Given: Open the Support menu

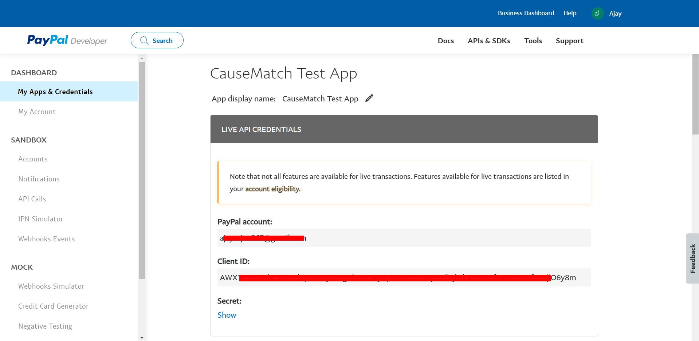Looking at the screenshot, I should pos(570,41).
